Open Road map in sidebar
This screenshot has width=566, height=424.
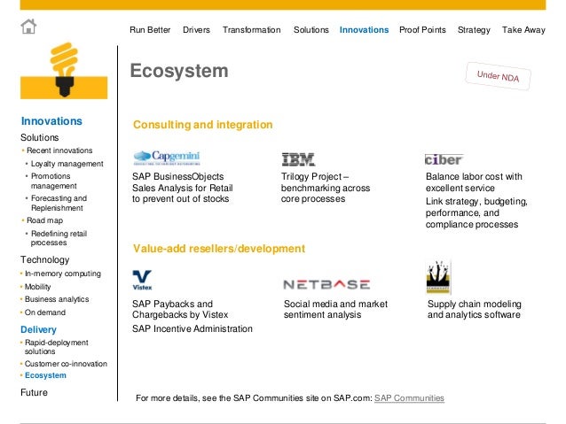tap(44, 220)
